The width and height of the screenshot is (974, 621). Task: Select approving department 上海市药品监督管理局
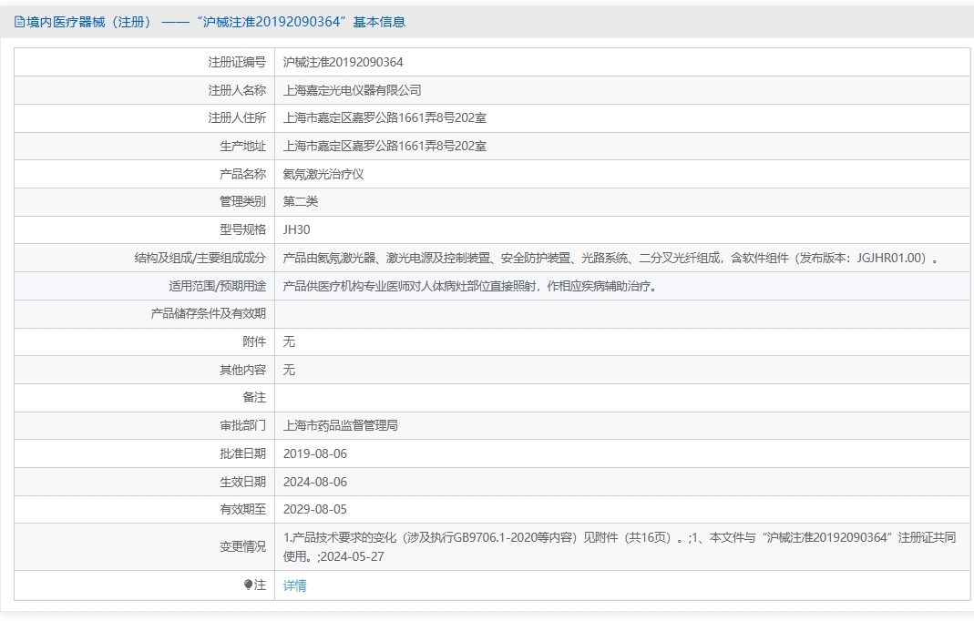click(341, 425)
